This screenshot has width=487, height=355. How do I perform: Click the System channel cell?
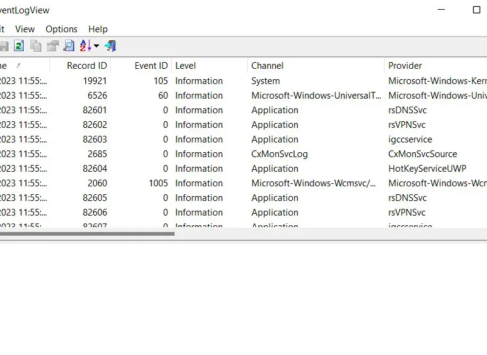[x=265, y=81]
